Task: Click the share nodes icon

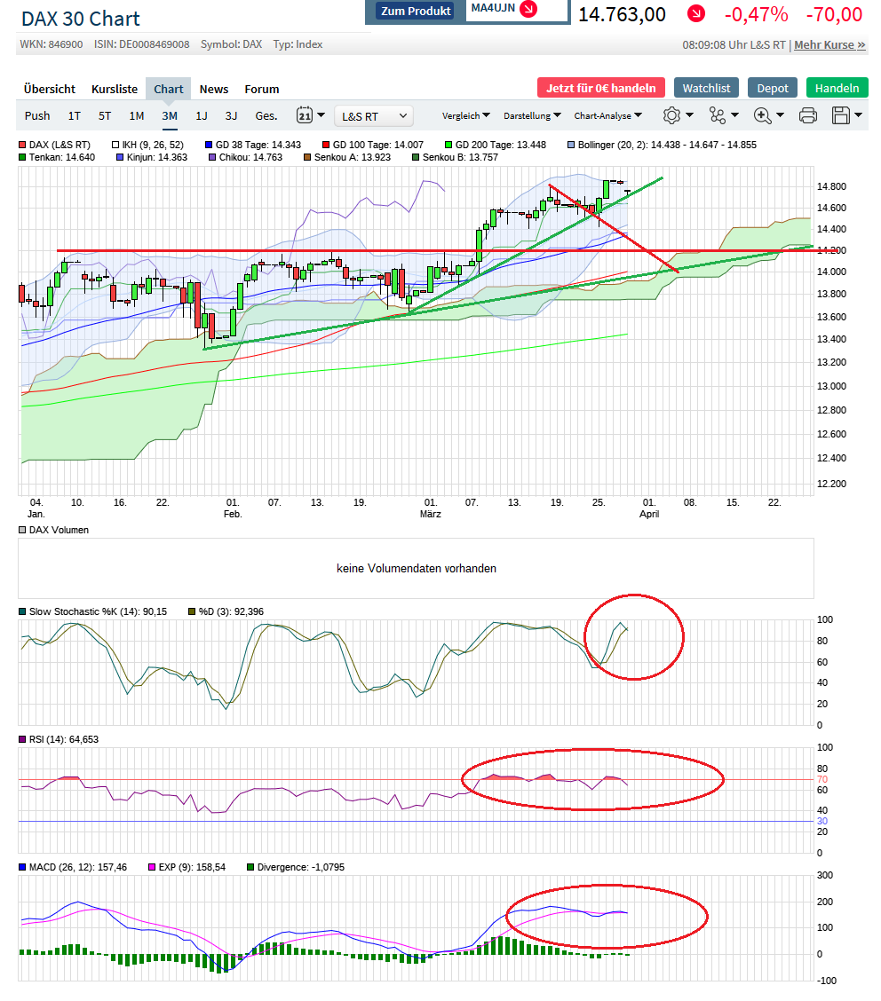Action: (x=718, y=115)
